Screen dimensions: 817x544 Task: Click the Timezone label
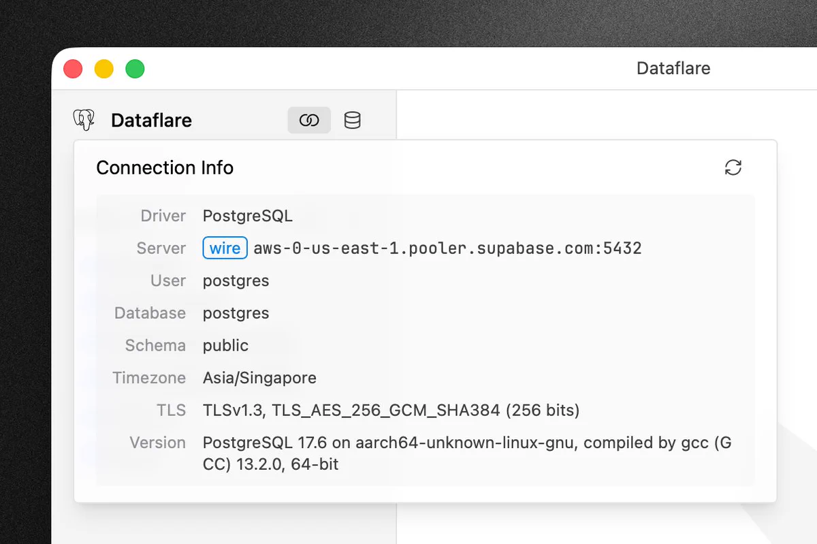click(149, 378)
